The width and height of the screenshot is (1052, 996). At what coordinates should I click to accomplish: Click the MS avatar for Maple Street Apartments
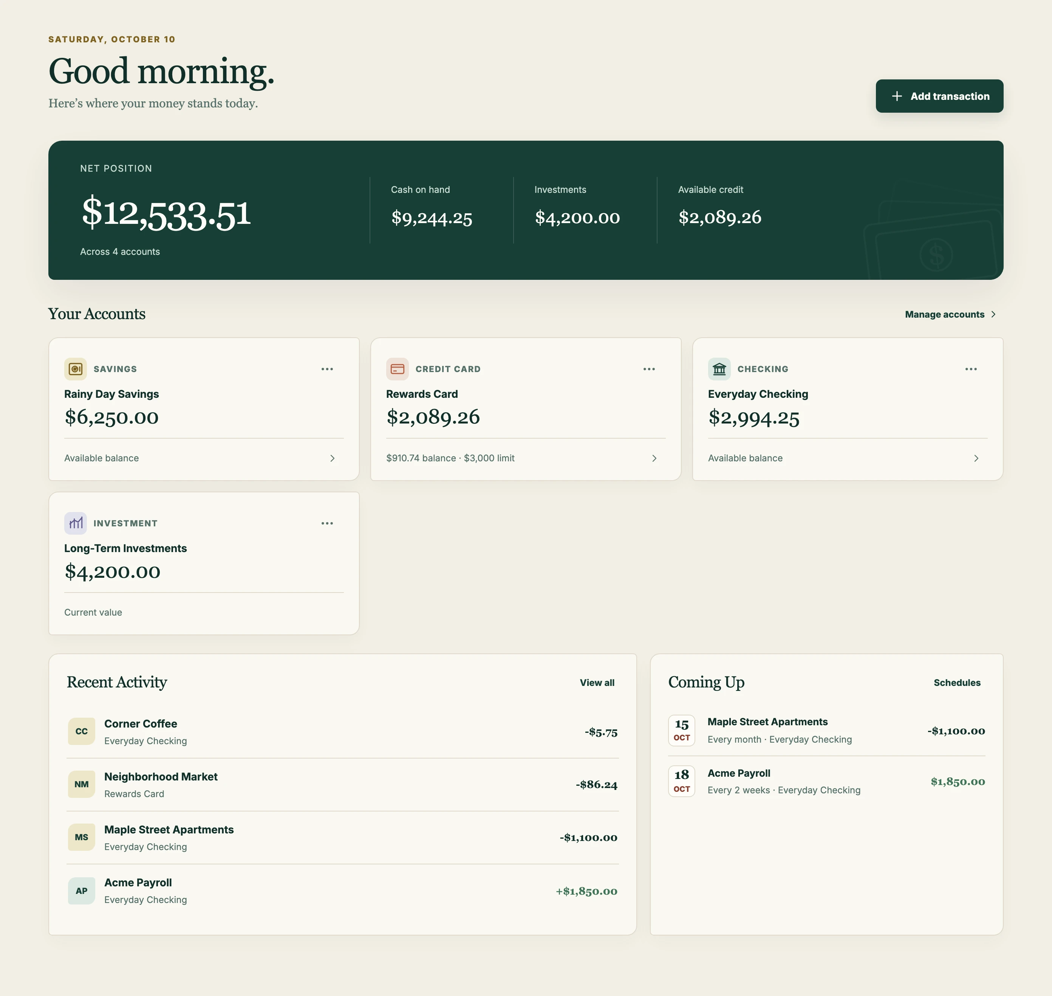pos(82,837)
